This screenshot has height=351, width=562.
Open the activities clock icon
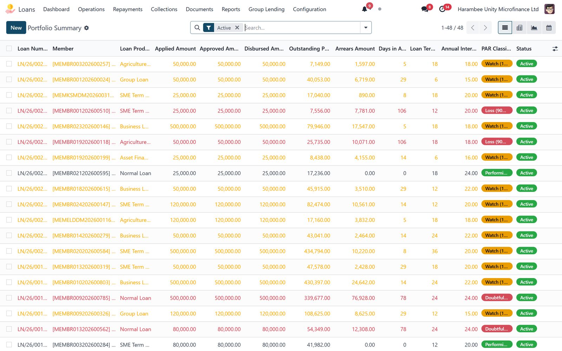point(442,9)
